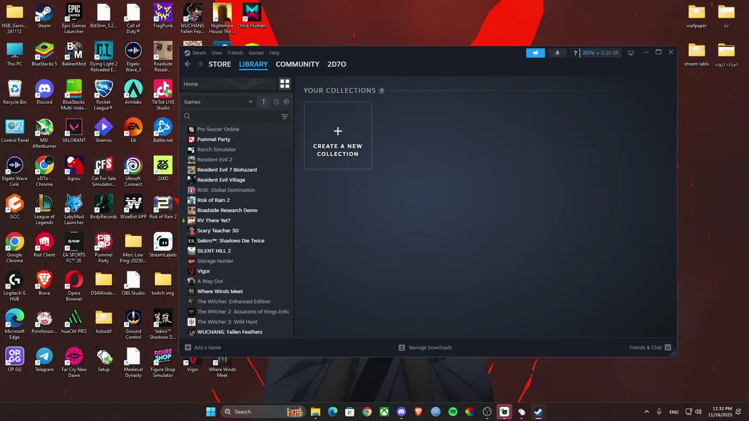Click the sort ascending arrow in library
The height and width of the screenshot is (421, 749).
tap(263, 102)
